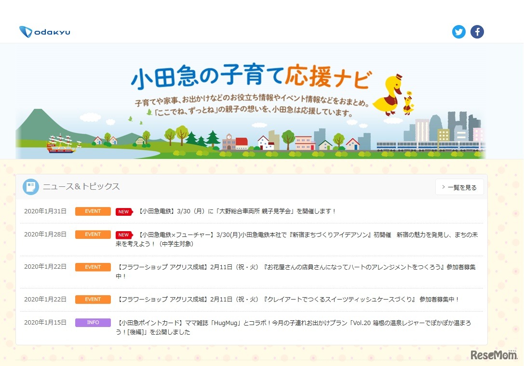Click the EVENT tag on the January 28 row
Screen dimensions: 524x366
coord(93,235)
